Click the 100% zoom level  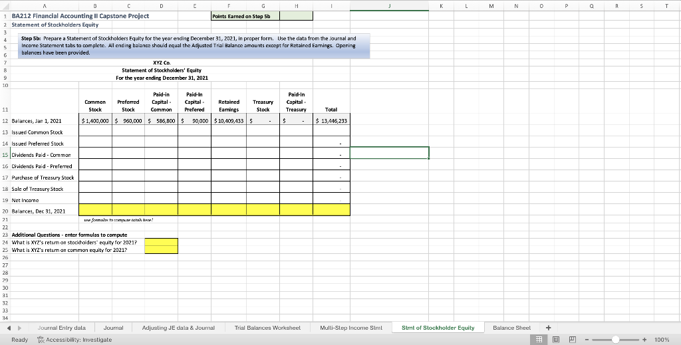[x=661, y=340]
